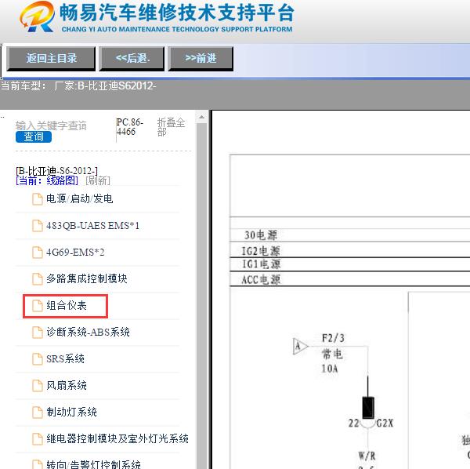Viewport: 470px width, 469px height.
Task: Click 30电源 label in diagram
Action: coord(261,235)
